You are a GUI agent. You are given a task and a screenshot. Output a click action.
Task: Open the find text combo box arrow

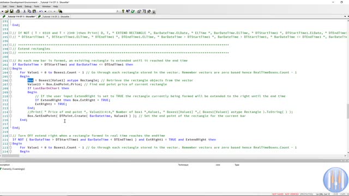117,11
